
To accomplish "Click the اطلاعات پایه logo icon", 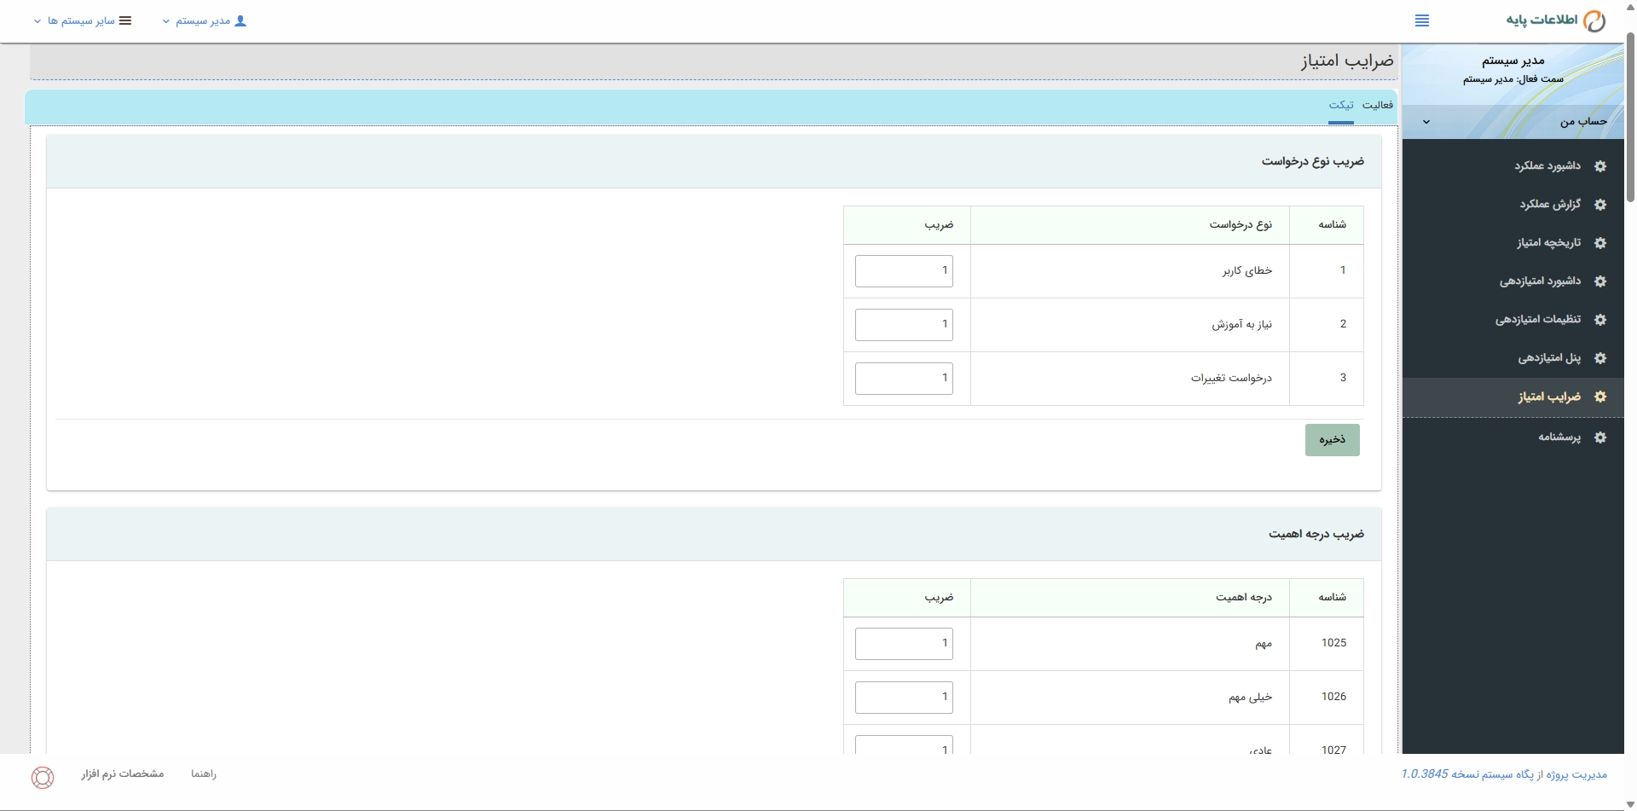I will 1594,20.
